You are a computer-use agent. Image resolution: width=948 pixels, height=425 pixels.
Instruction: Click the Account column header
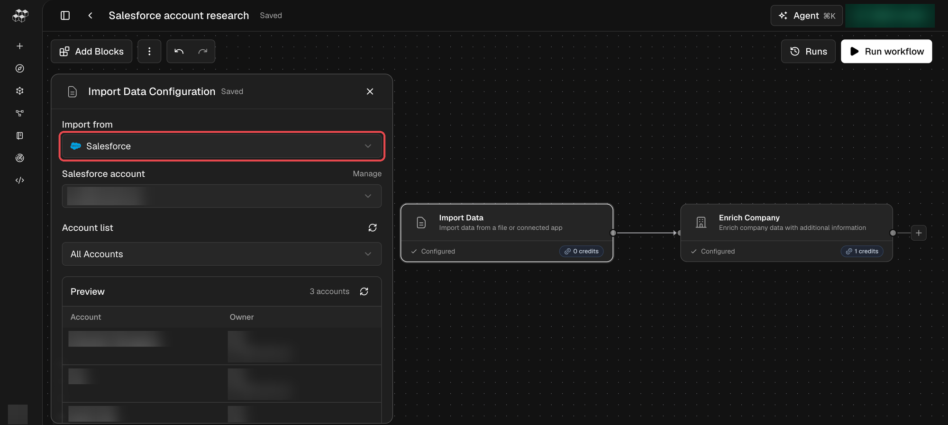click(86, 317)
